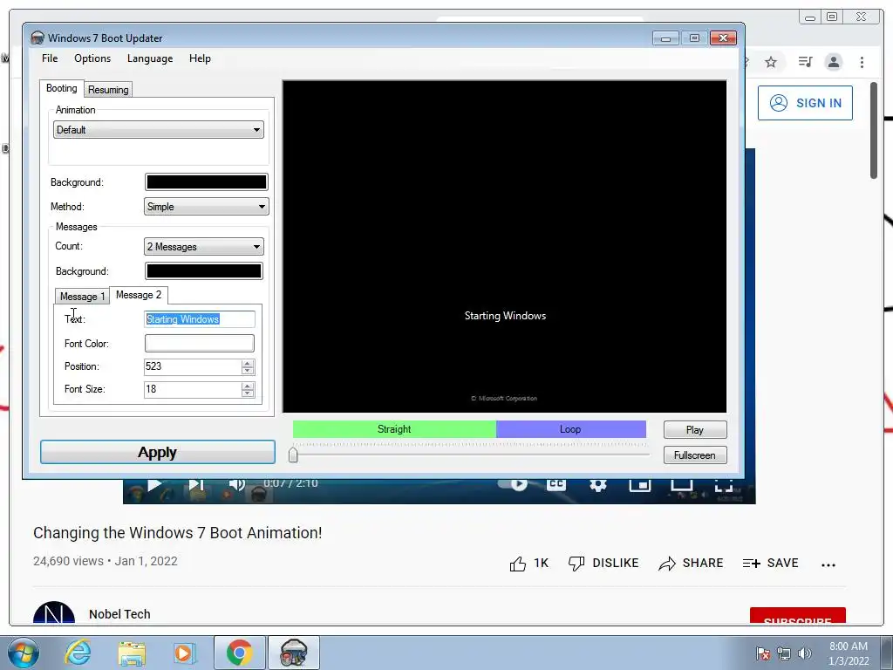Switch to the Resuming tab

coord(108,90)
